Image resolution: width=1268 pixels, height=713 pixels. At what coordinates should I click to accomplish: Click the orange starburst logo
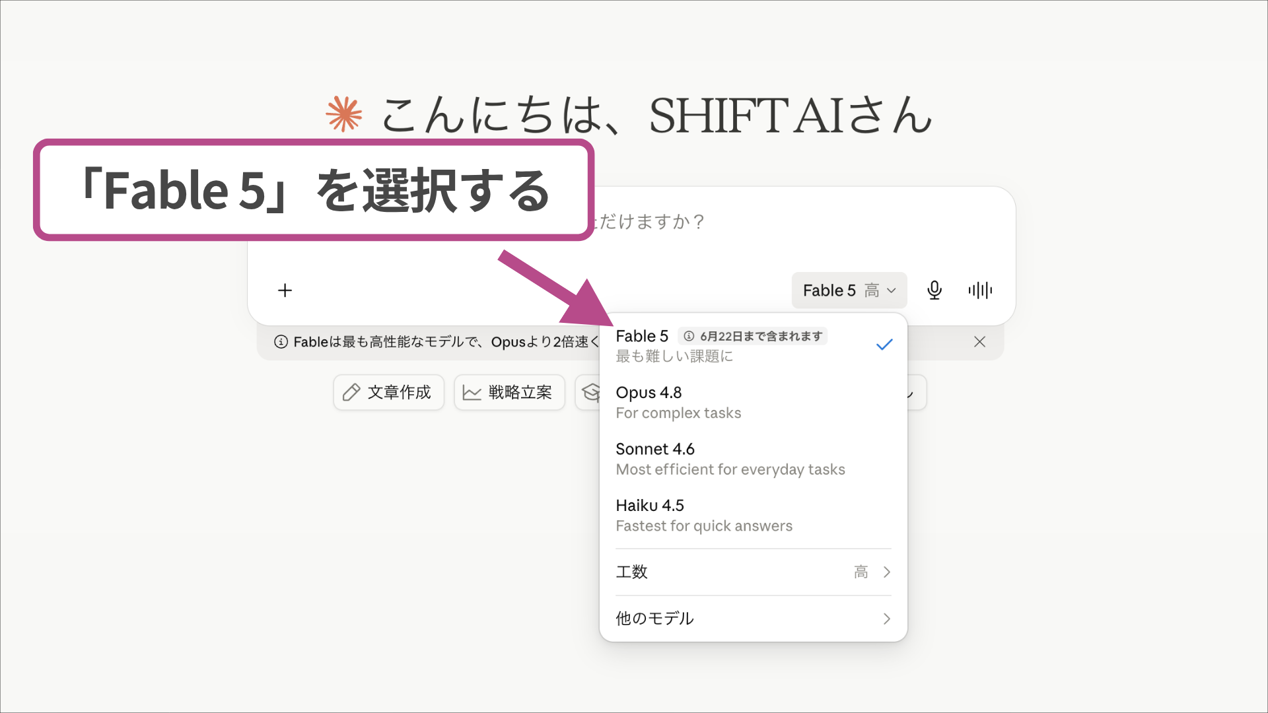[344, 114]
